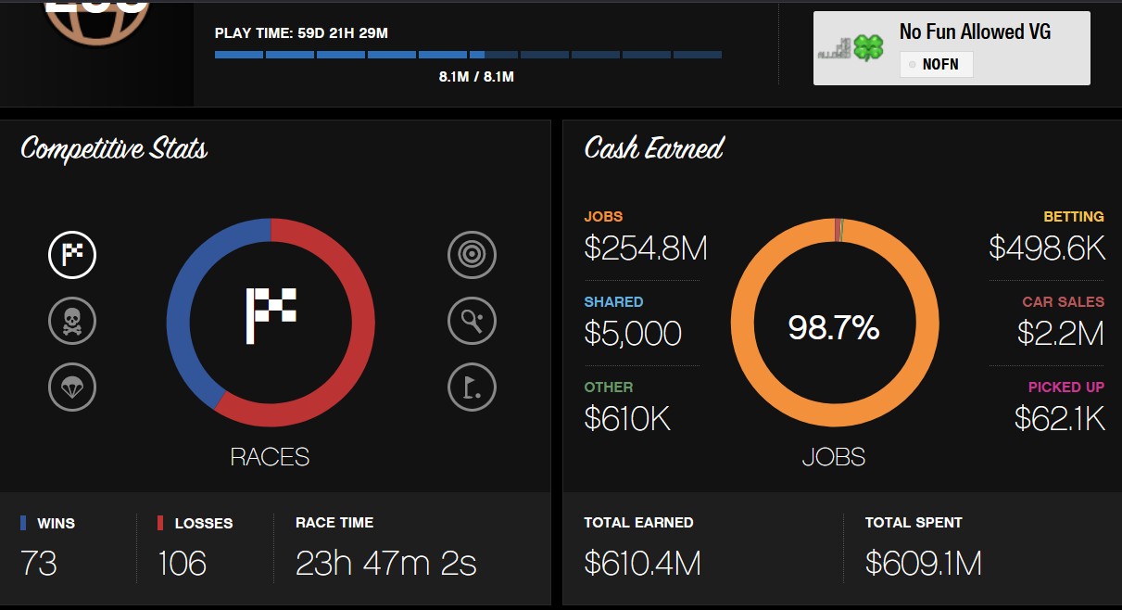This screenshot has height=610, width=1122.
Task: Click the $254.8M jobs value
Action: pos(646,248)
